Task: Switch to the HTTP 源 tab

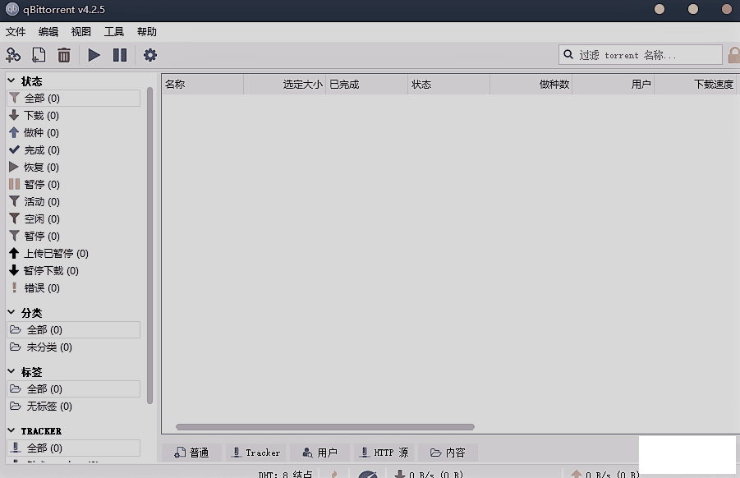Action: tap(384, 453)
